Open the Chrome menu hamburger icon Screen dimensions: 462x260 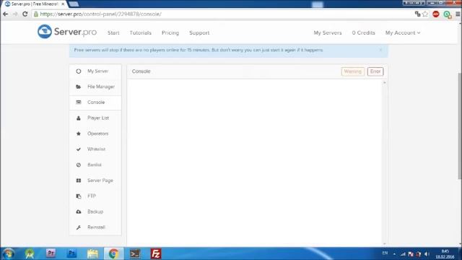(x=458, y=14)
